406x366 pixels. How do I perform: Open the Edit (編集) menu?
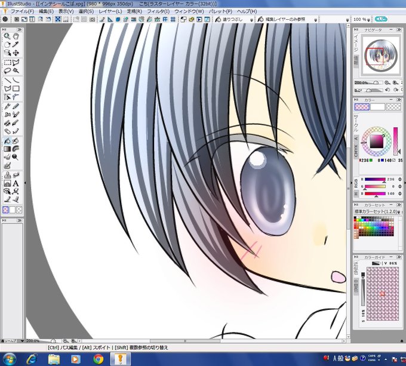46,12
